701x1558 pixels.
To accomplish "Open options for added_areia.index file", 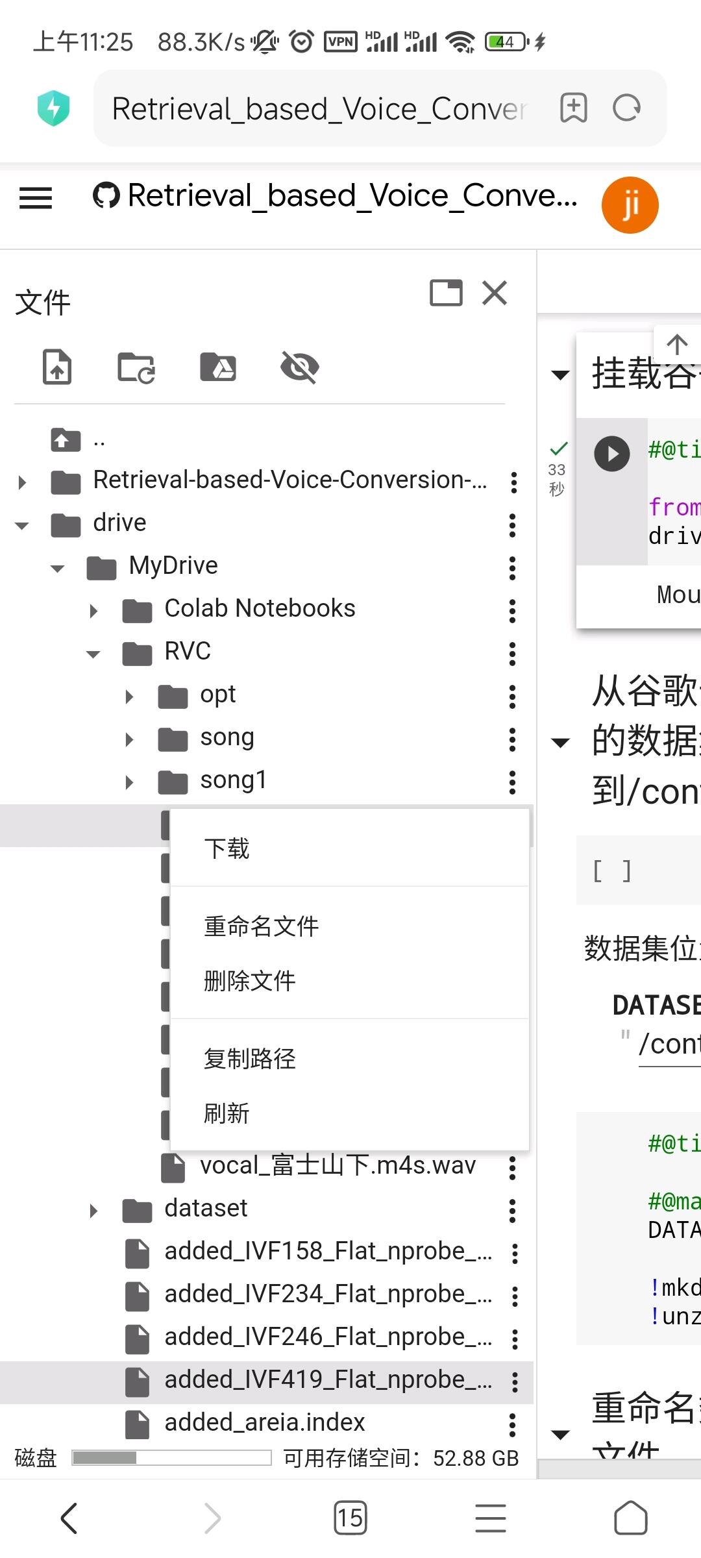I will pos(513,1424).
